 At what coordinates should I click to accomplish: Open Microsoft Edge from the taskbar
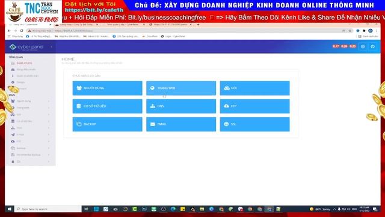click(x=173, y=209)
